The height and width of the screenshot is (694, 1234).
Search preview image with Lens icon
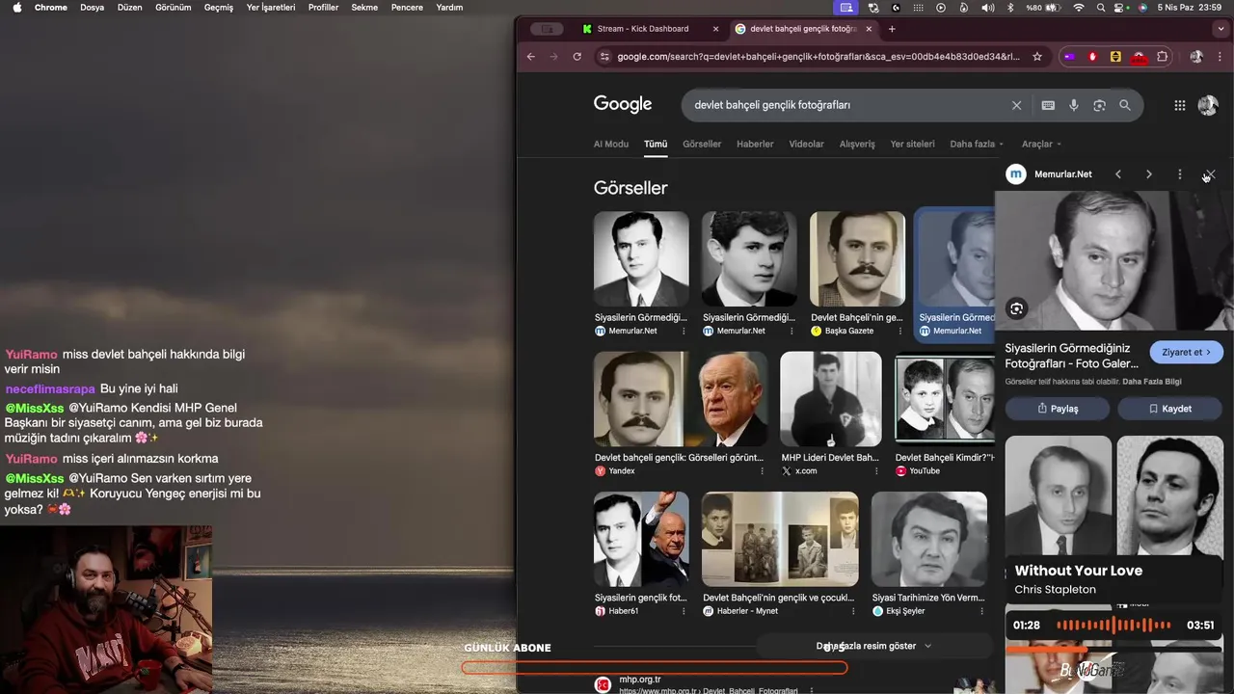(x=1016, y=308)
